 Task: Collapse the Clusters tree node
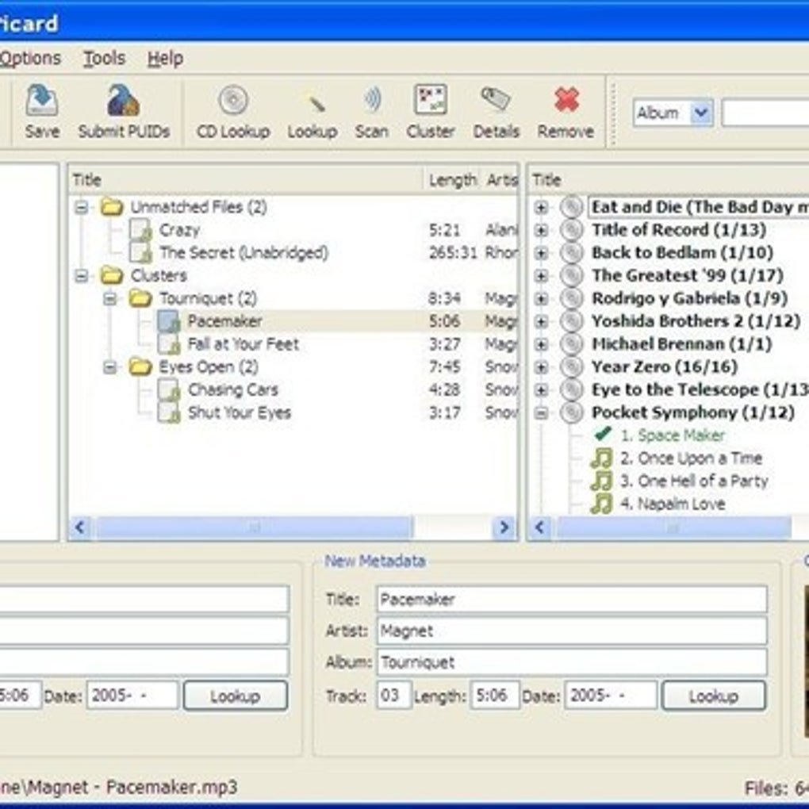coord(82,276)
